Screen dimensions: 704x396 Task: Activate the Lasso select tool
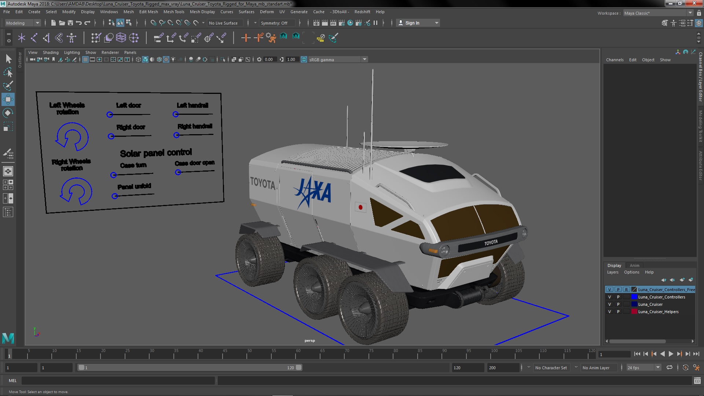(8, 72)
